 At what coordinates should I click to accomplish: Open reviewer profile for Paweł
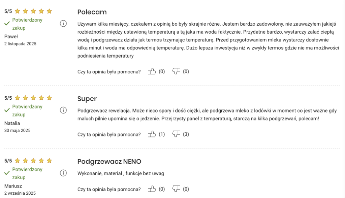point(10,36)
